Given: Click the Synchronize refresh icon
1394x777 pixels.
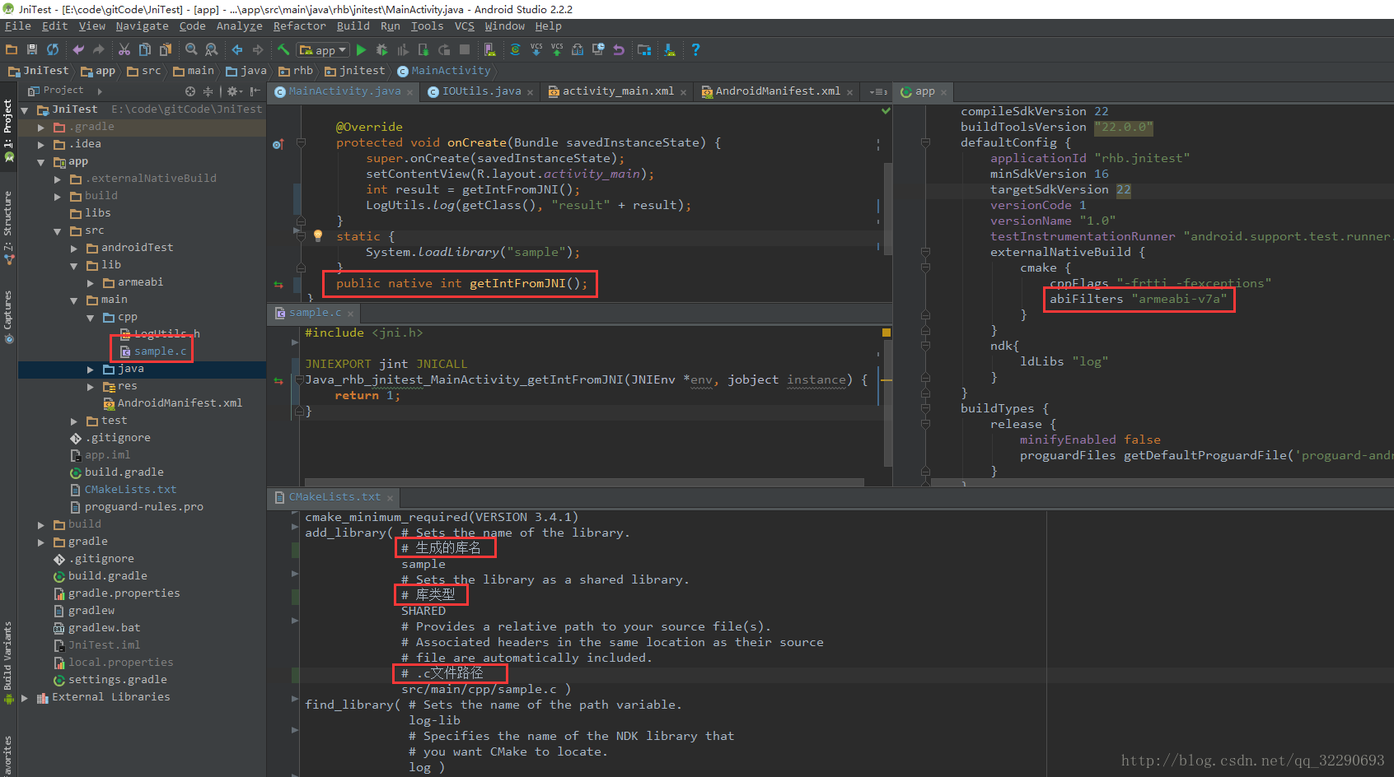Looking at the screenshot, I should (53, 49).
